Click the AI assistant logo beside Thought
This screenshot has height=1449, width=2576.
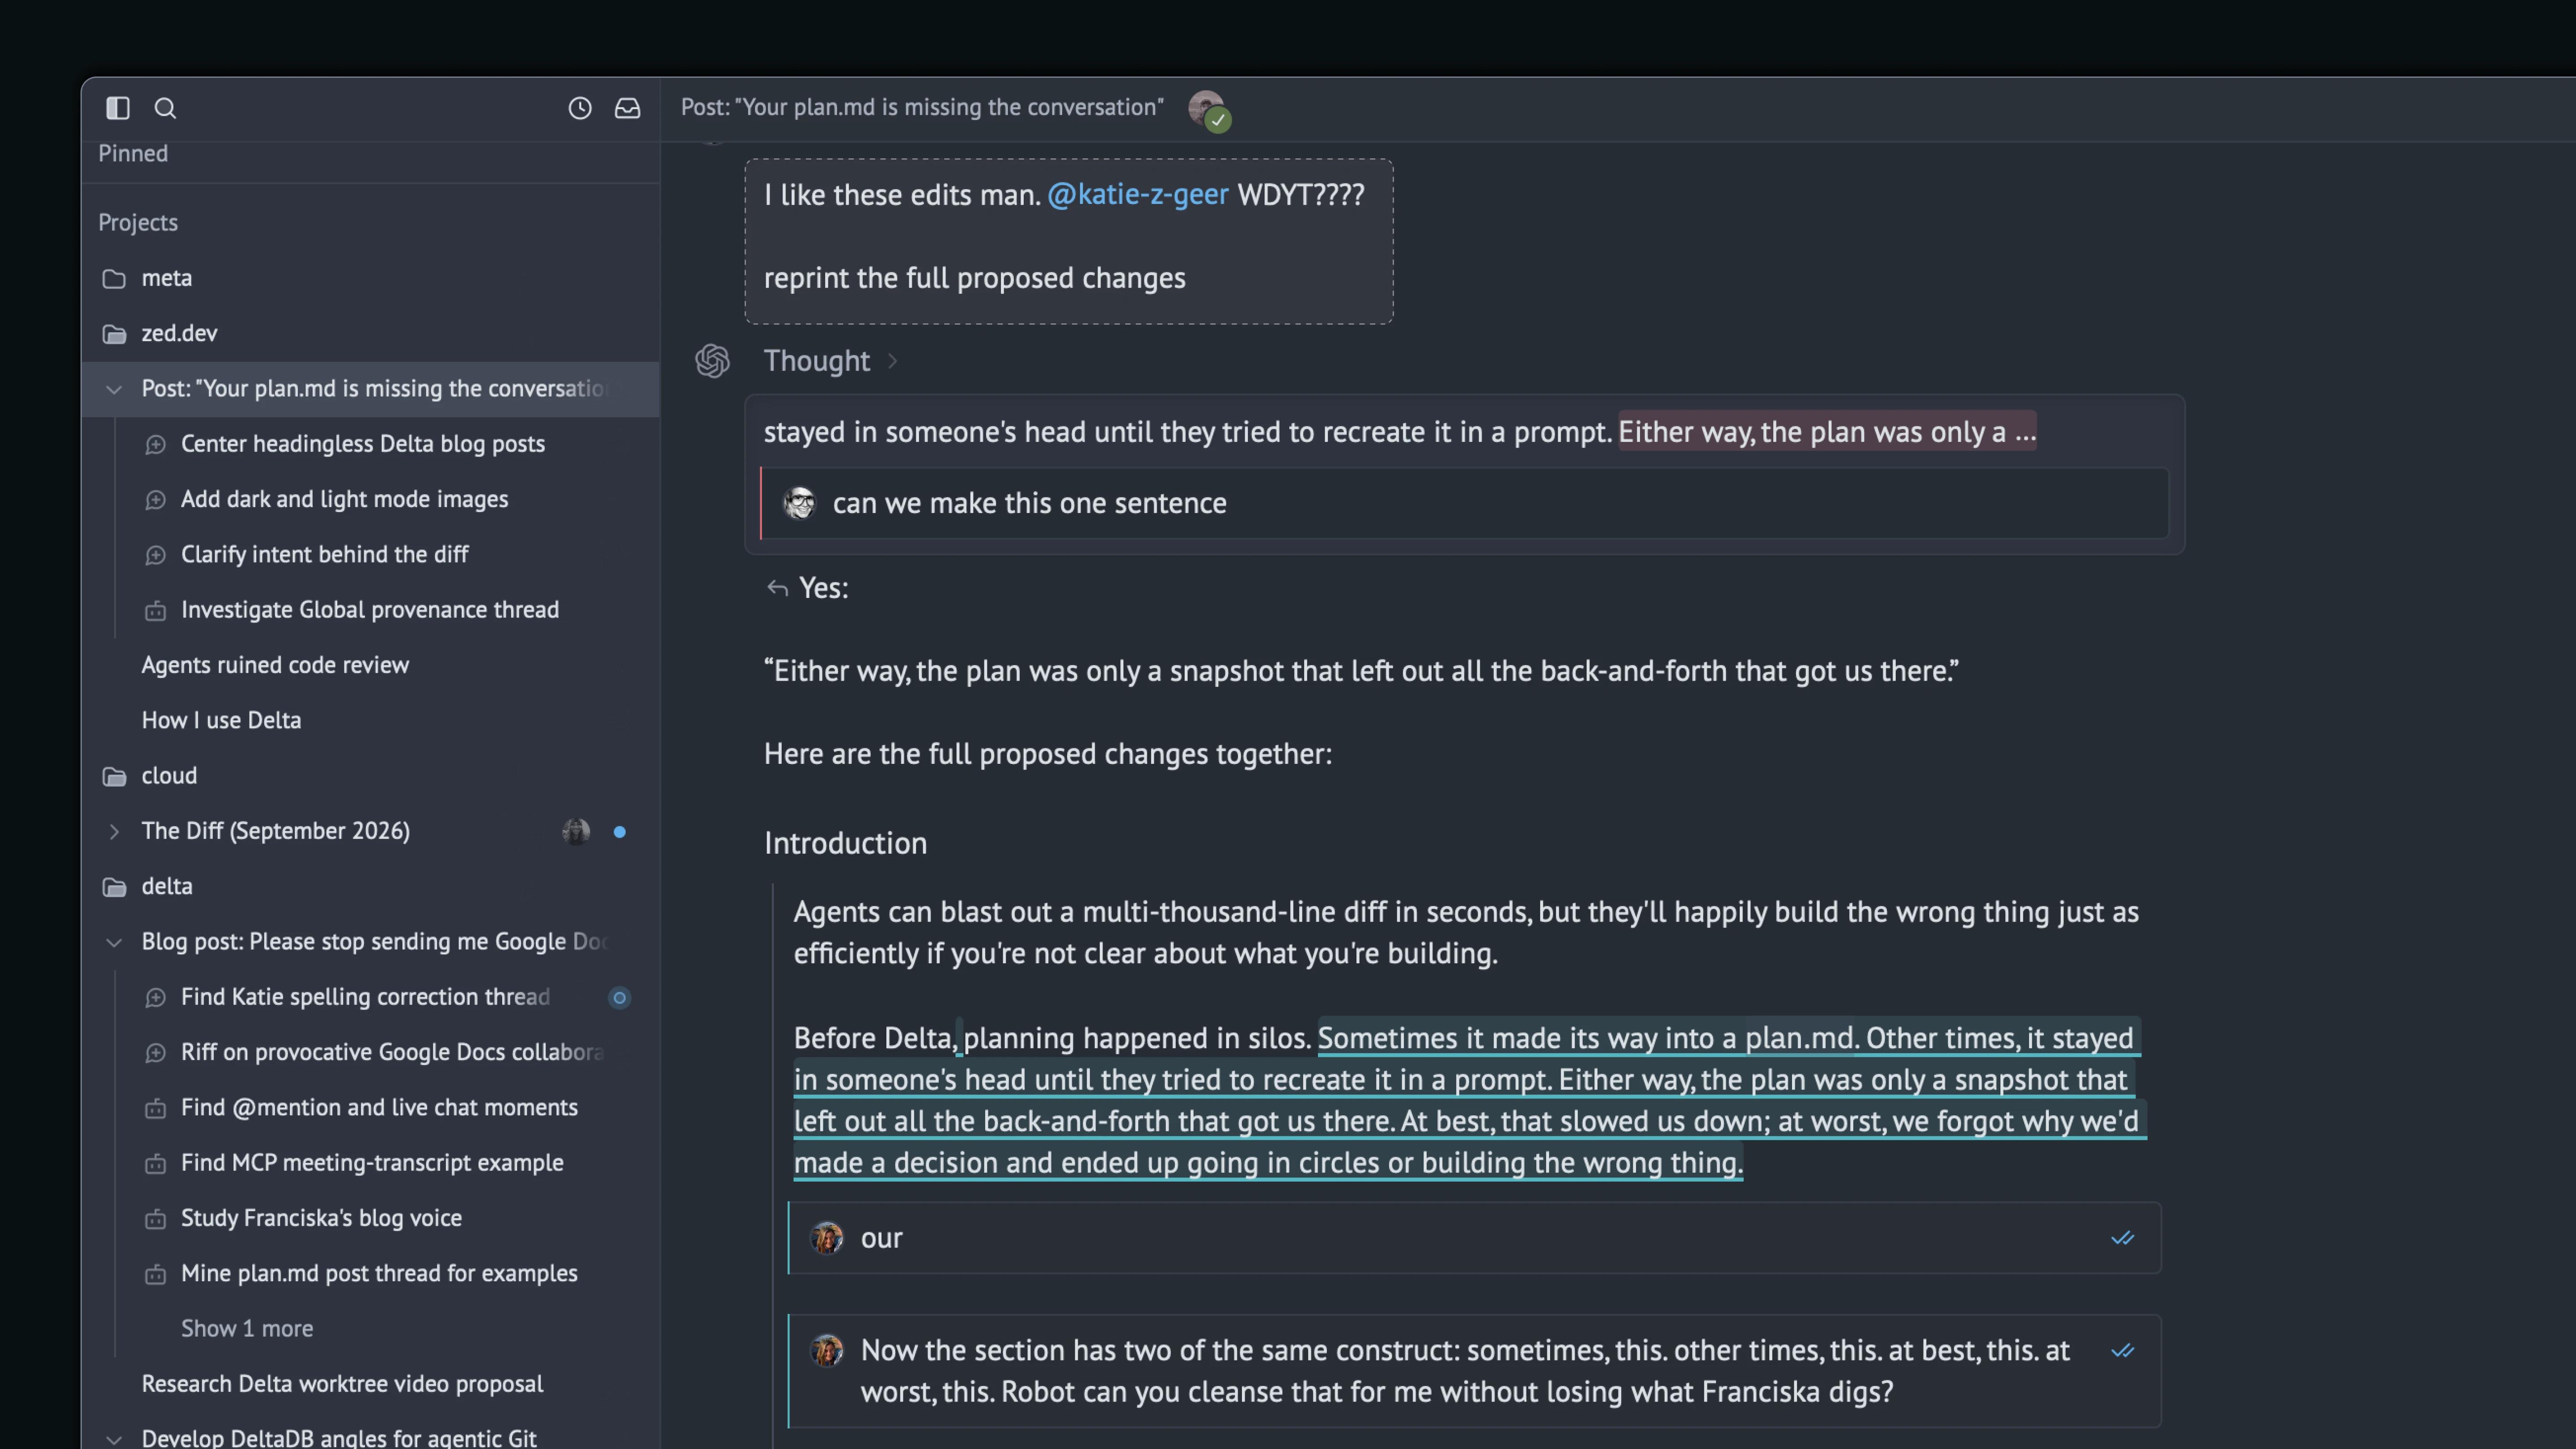tap(713, 361)
